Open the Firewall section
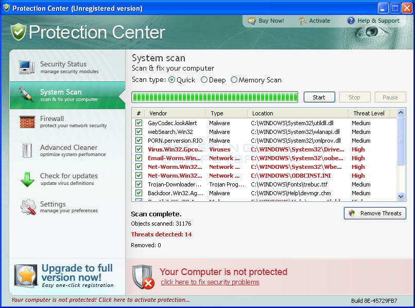Viewport: 415px width, 308px height. click(x=67, y=122)
